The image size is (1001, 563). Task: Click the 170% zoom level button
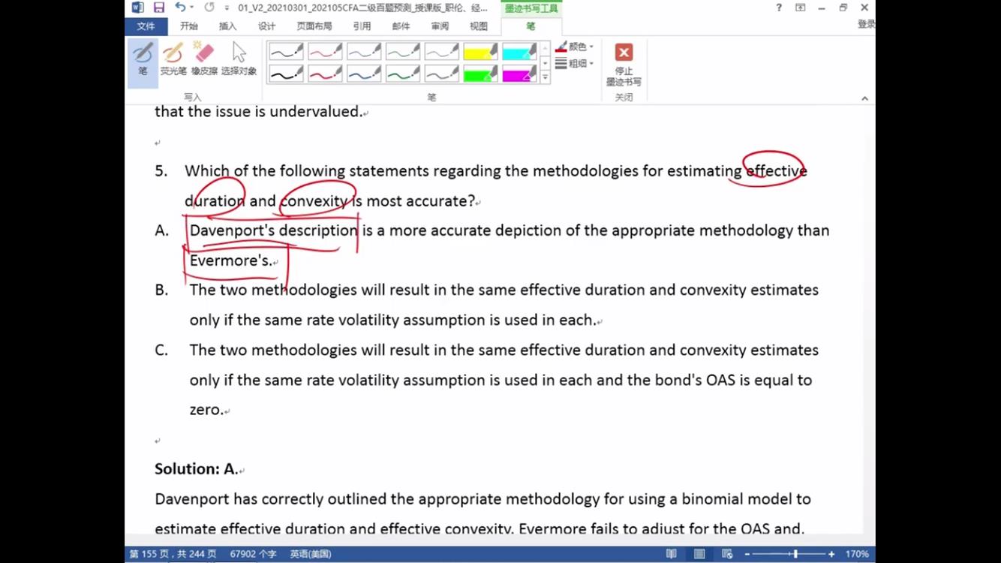click(857, 554)
